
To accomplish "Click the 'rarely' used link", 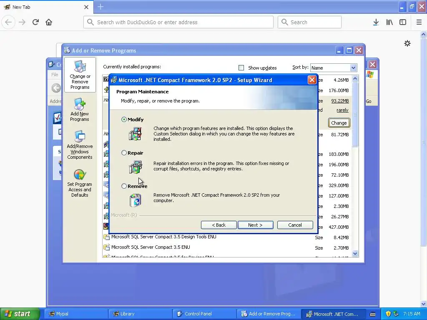I will coord(342,110).
